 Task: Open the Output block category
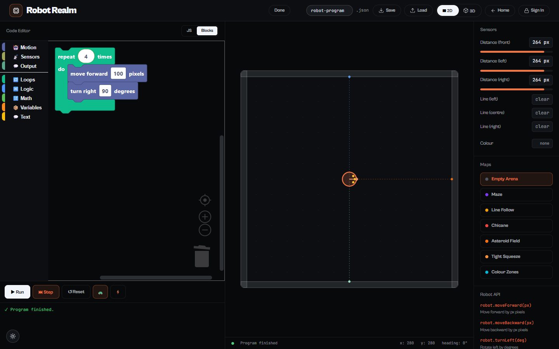[24, 66]
